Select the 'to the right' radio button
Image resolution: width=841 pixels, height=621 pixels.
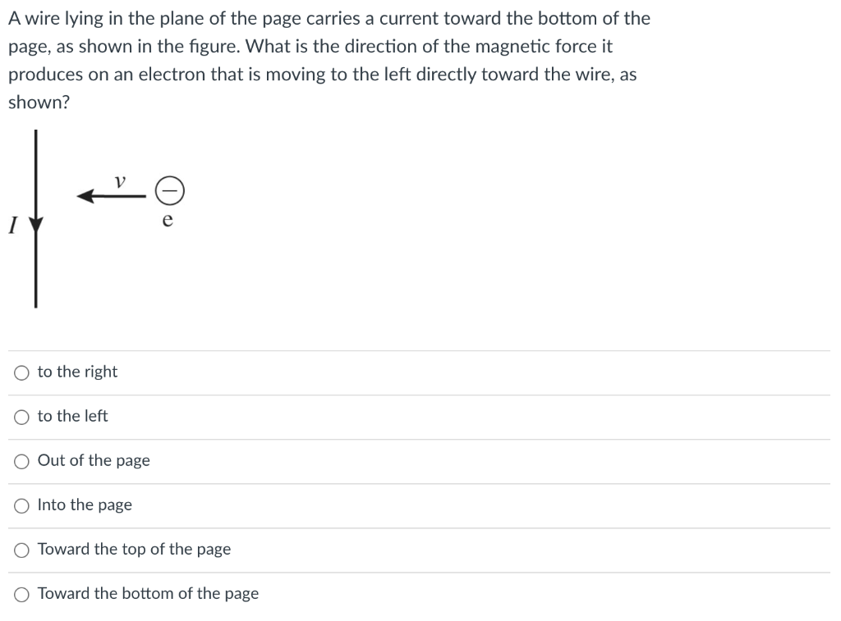pyautogui.click(x=21, y=372)
